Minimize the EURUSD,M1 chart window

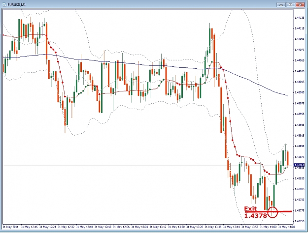coord(281,5)
